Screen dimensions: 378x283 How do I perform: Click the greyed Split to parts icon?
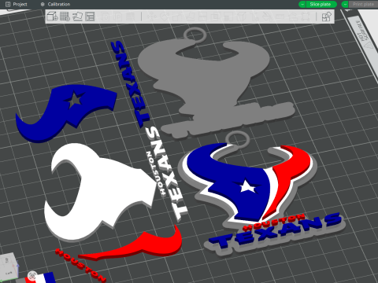tap(118, 17)
